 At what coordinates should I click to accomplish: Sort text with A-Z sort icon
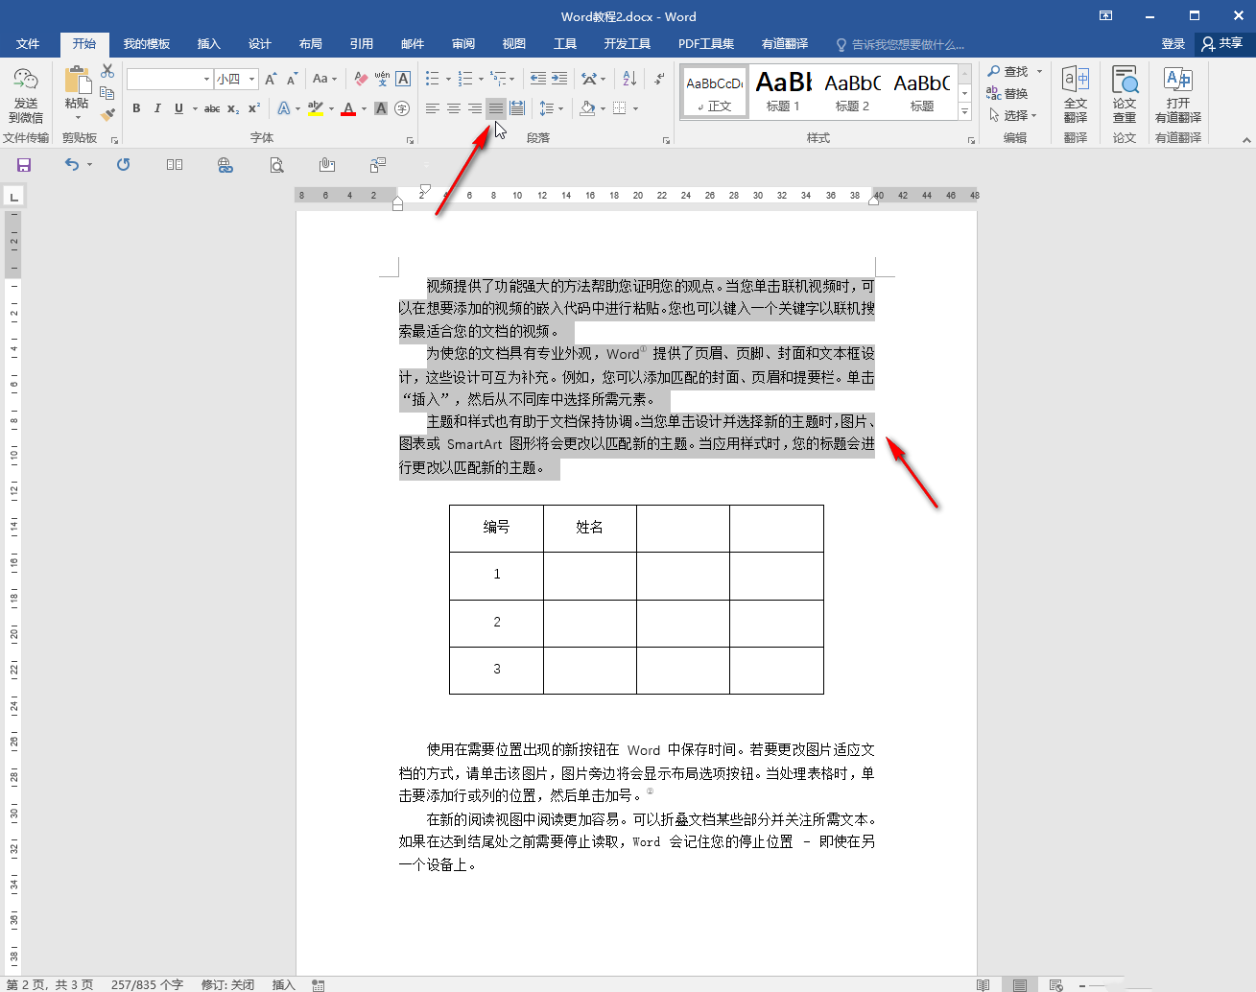click(x=629, y=79)
